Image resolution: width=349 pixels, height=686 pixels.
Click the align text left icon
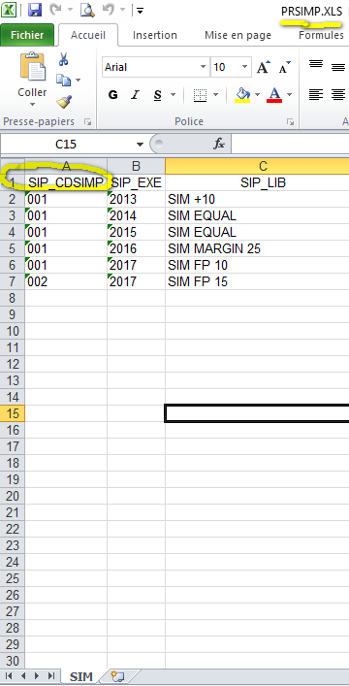point(316,94)
